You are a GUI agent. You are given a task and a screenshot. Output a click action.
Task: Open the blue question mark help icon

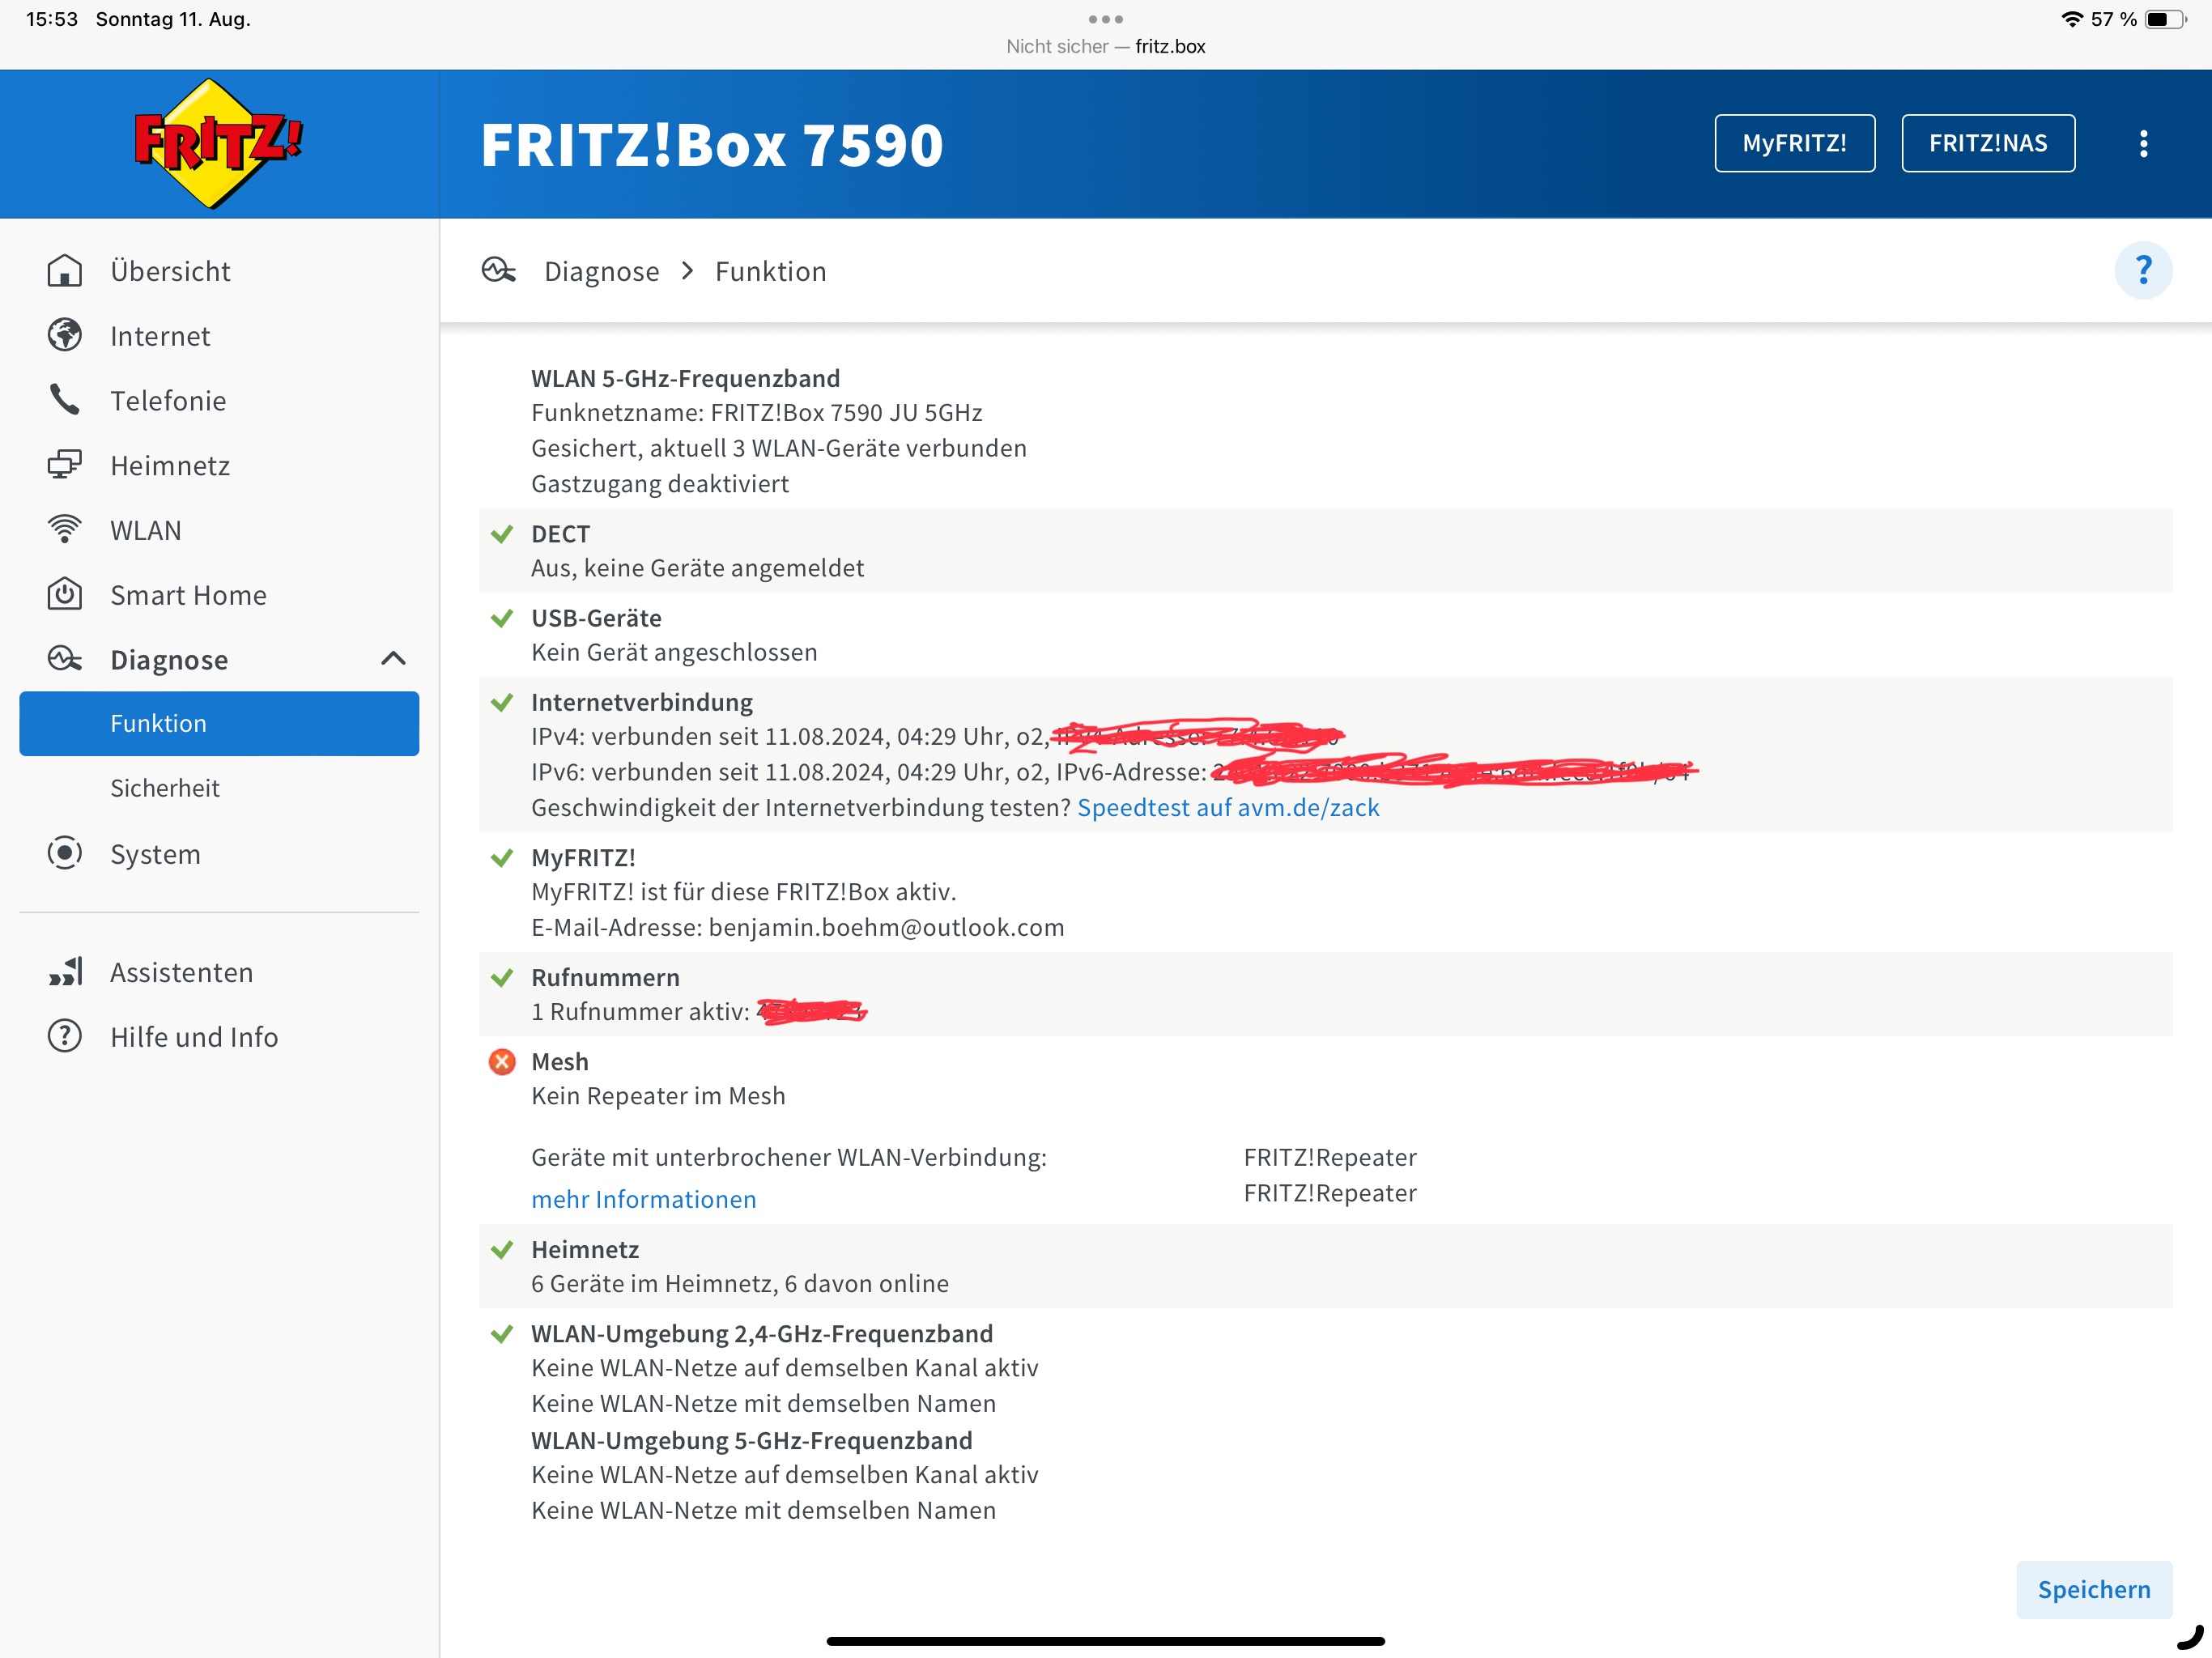pyautogui.click(x=2142, y=270)
